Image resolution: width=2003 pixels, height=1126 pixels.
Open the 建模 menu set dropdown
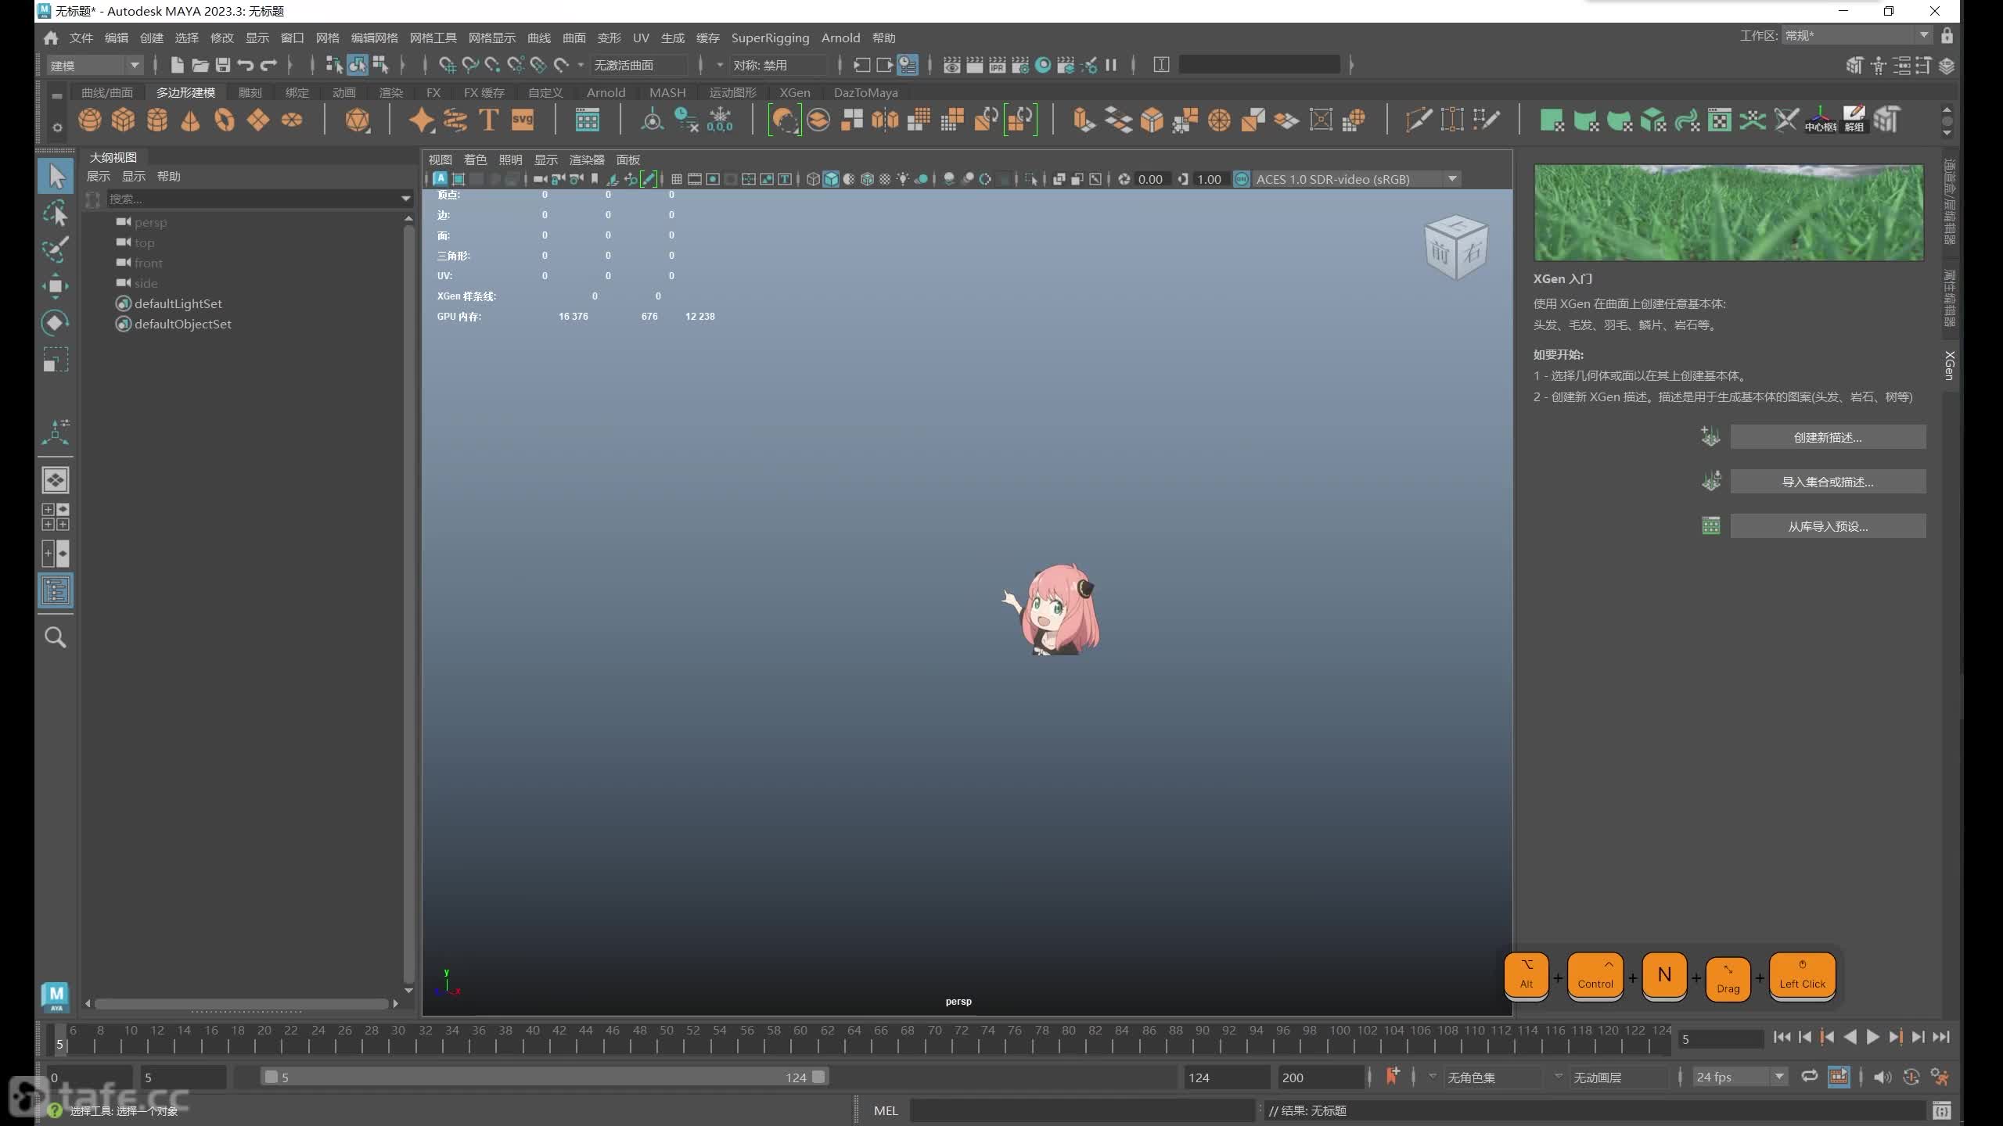coord(95,65)
